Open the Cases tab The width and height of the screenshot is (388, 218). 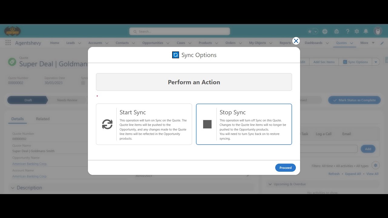tap(181, 43)
